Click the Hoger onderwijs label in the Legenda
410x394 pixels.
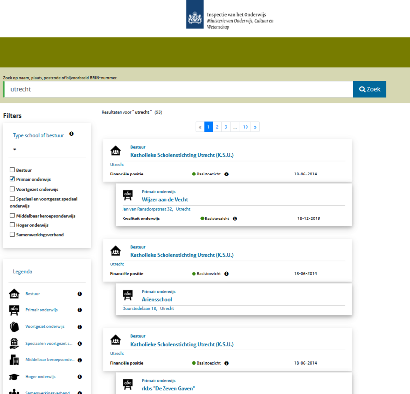tap(41, 377)
